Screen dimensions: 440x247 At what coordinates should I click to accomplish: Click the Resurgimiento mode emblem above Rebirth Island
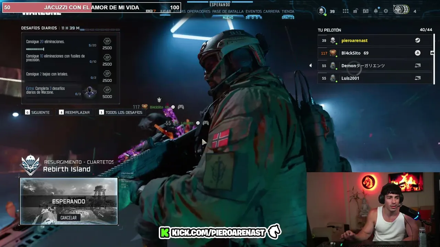pyautogui.click(x=30, y=165)
